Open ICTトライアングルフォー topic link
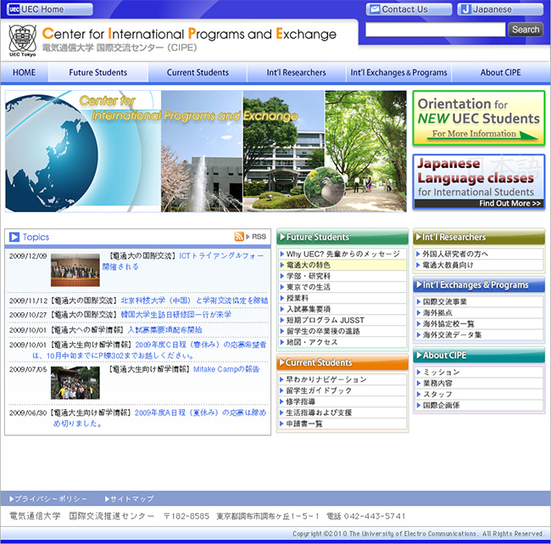Viewport: 551px width, 544px height. (183, 261)
